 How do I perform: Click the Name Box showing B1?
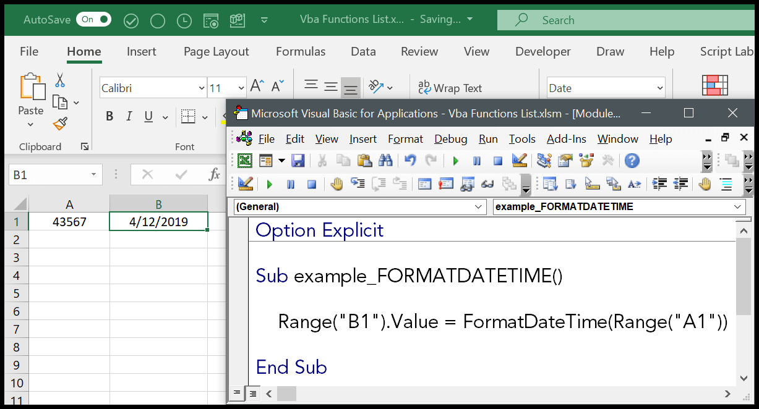pyautogui.click(x=53, y=174)
